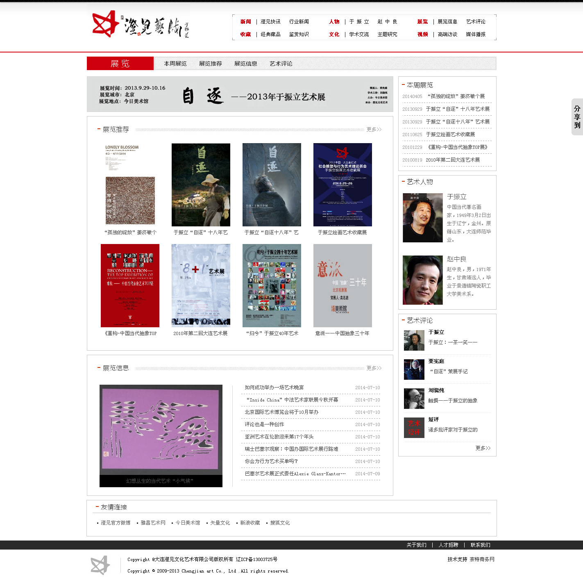Click the red 艺术 短评 thumbnail icon
The image size is (583, 584).
pyautogui.click(x=414, y=428)
